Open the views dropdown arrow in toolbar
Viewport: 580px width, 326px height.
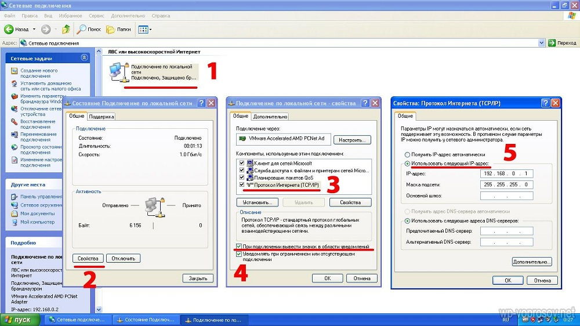(x=150, y=29)
